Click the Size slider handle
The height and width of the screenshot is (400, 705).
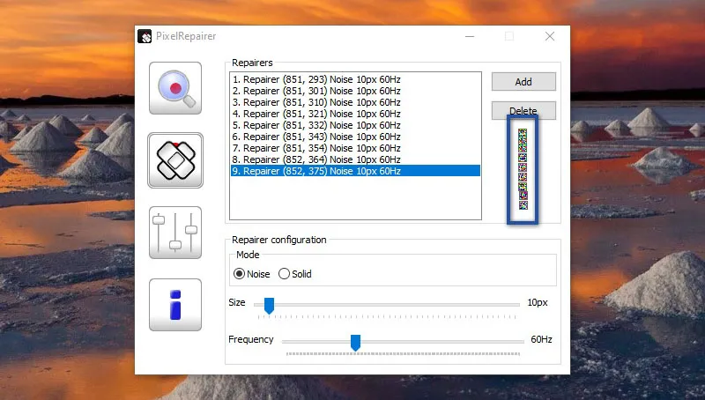coord(269,306)
